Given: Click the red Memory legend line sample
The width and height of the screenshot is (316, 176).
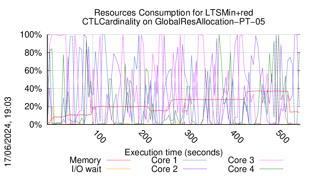Looking at the screenshot, I should 118,160.
